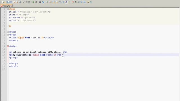Toggle word wrap toolbar icon
The height and width of the screenshot is (101, 180).
(60, 2)
